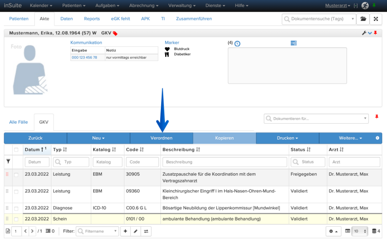387x242 pixels.
Task: Open the Patienten menu in top bar
Action: pos(74,5)
